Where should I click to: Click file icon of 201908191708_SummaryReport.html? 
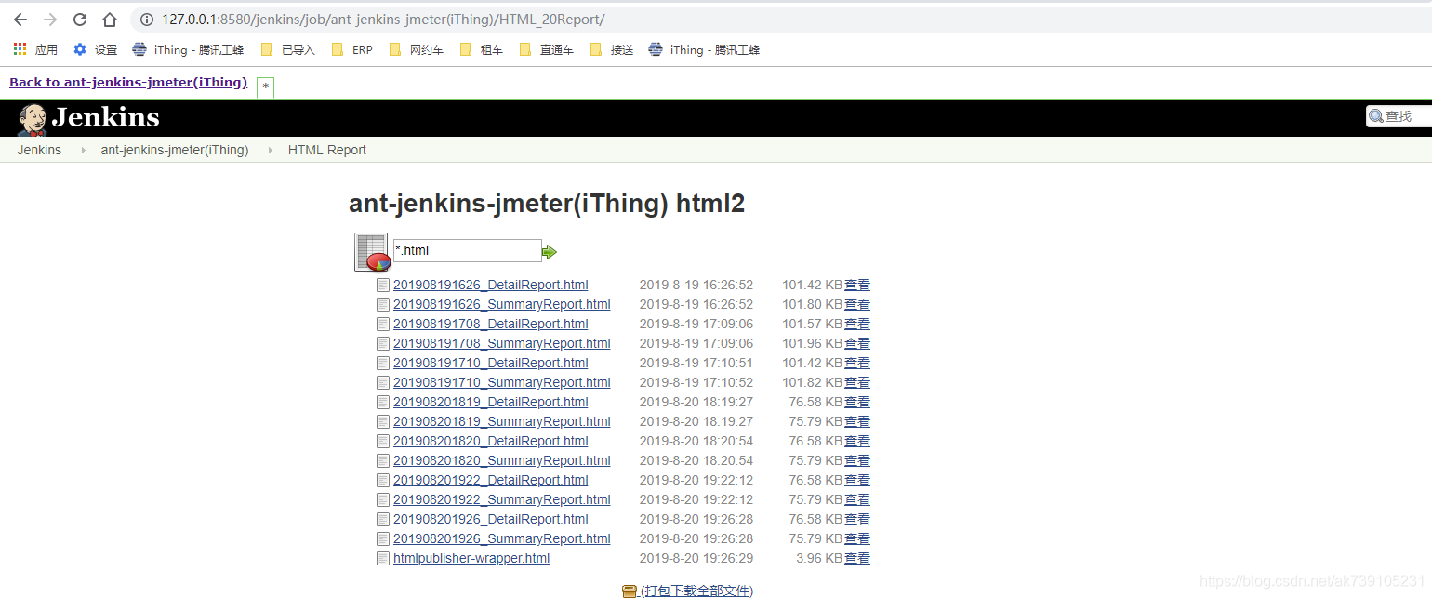coord(383,343)
